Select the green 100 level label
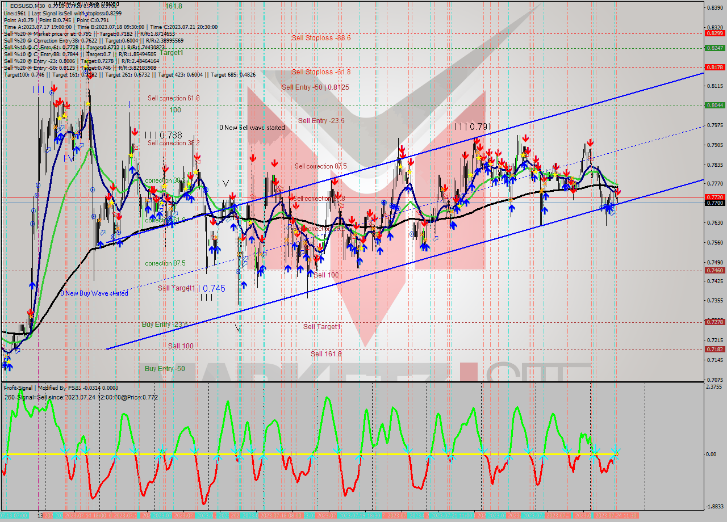Viewport: 727px width, 522px height. pyautogui.click(x=175, y=110)
